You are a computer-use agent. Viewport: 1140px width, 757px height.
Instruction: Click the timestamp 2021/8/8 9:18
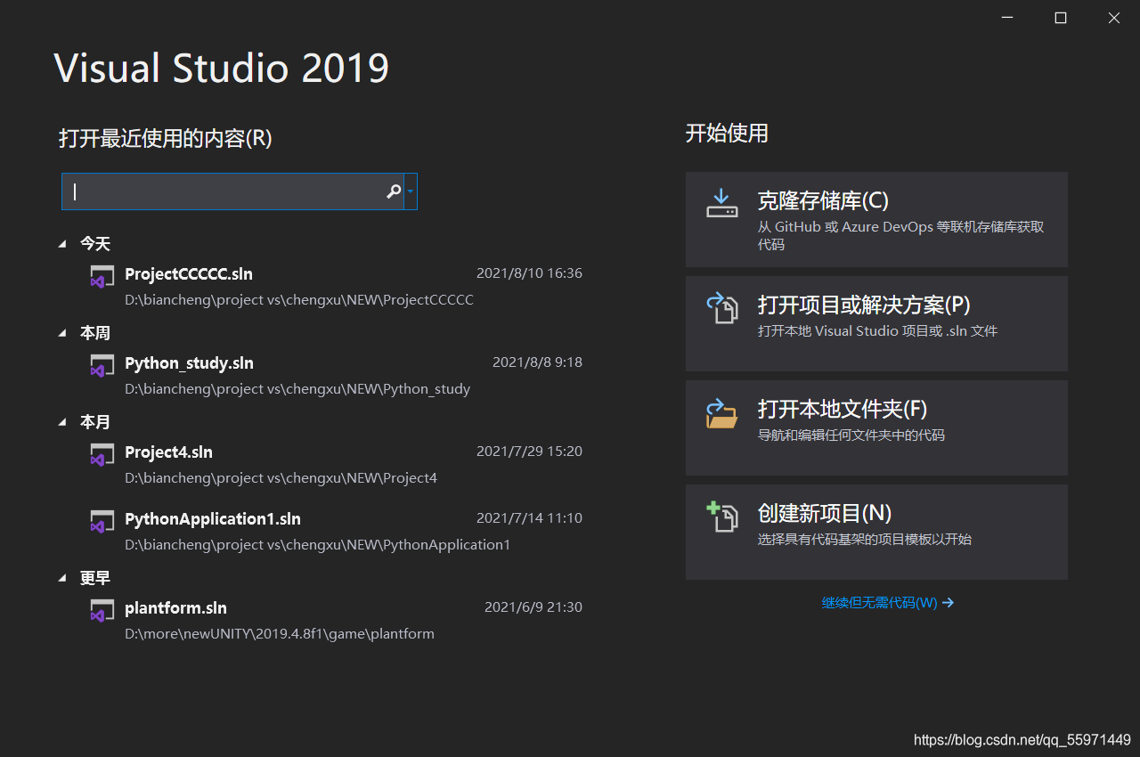537,362
